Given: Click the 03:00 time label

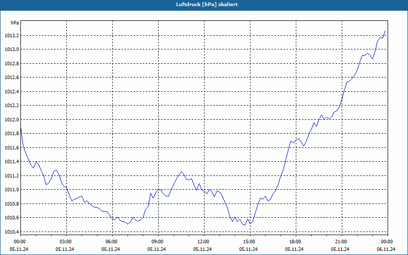Looking at the screenshot, I should point(65,242).
